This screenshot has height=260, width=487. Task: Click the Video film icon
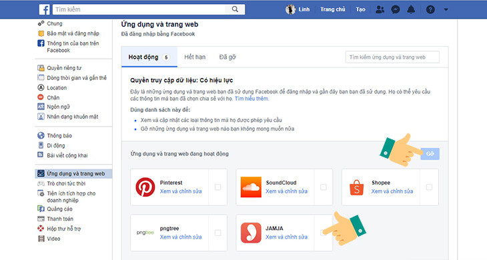tap(41, 239)
